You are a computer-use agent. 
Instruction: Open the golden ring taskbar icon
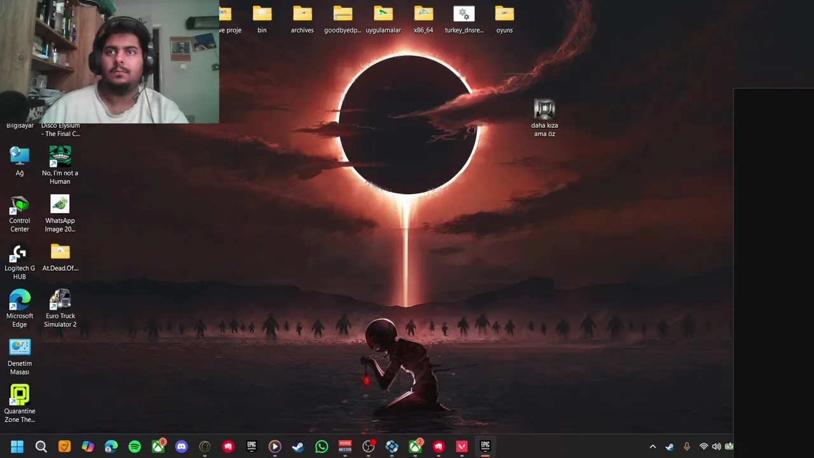[205, 447]
